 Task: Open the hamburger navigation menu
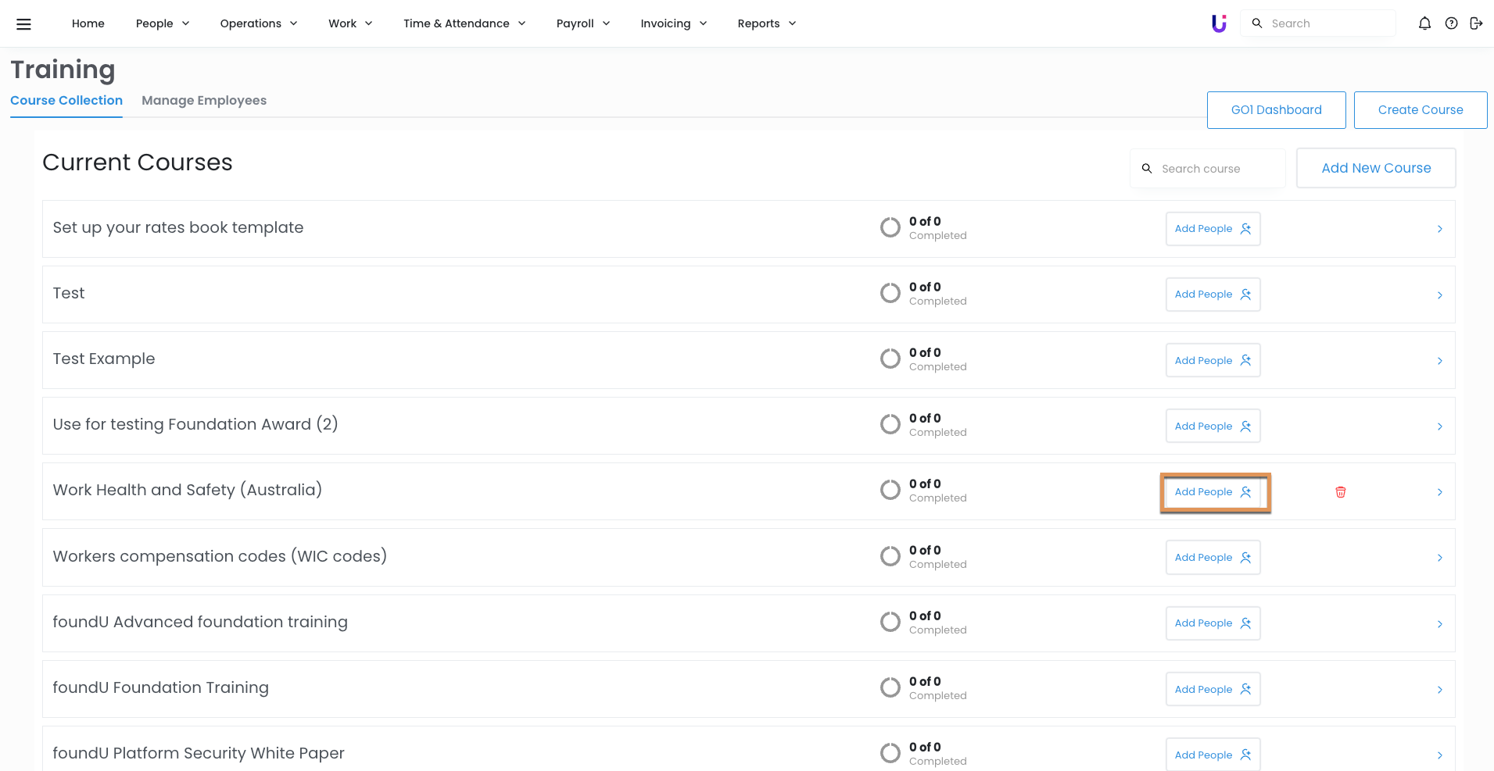click(23, 23)
